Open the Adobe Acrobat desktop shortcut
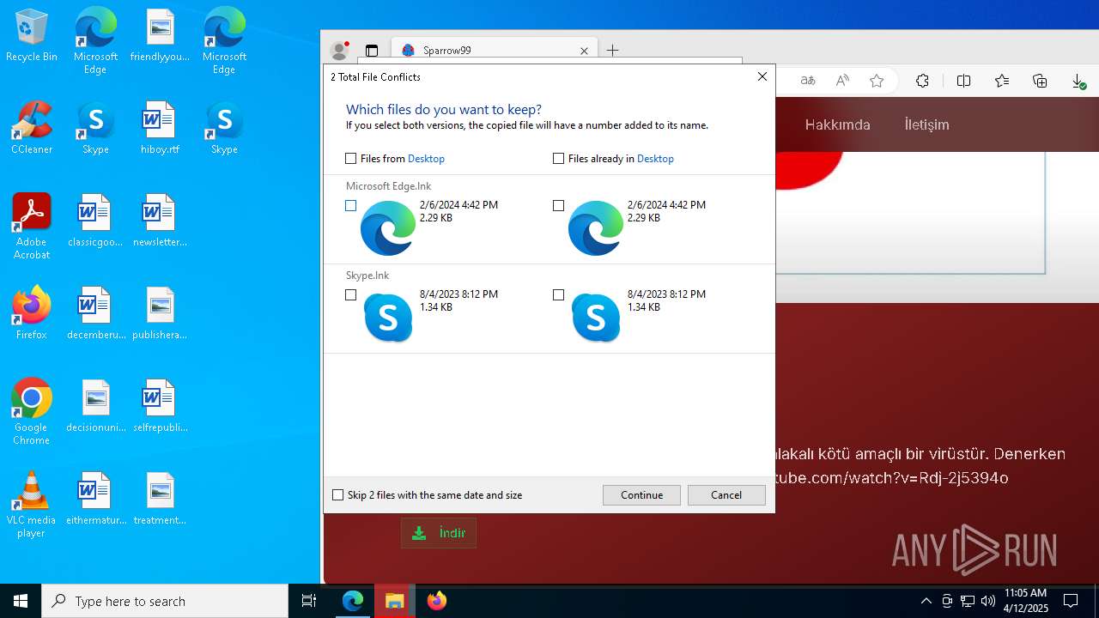The height and width of the screenshot is (618, 1099). pos(32,227)
